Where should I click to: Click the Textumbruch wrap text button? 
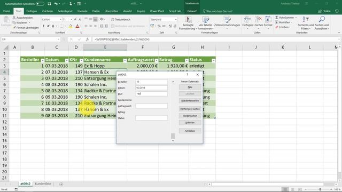pyautogui.click(x=121, y=20)
